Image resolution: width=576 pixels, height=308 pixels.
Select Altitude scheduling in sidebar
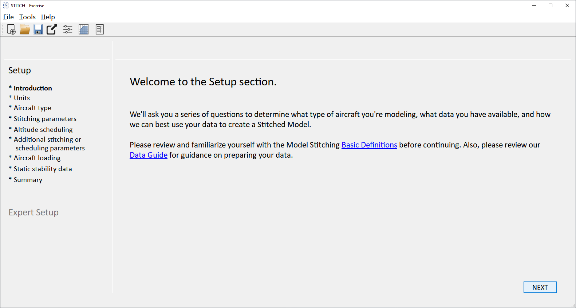tap(43, 130)
